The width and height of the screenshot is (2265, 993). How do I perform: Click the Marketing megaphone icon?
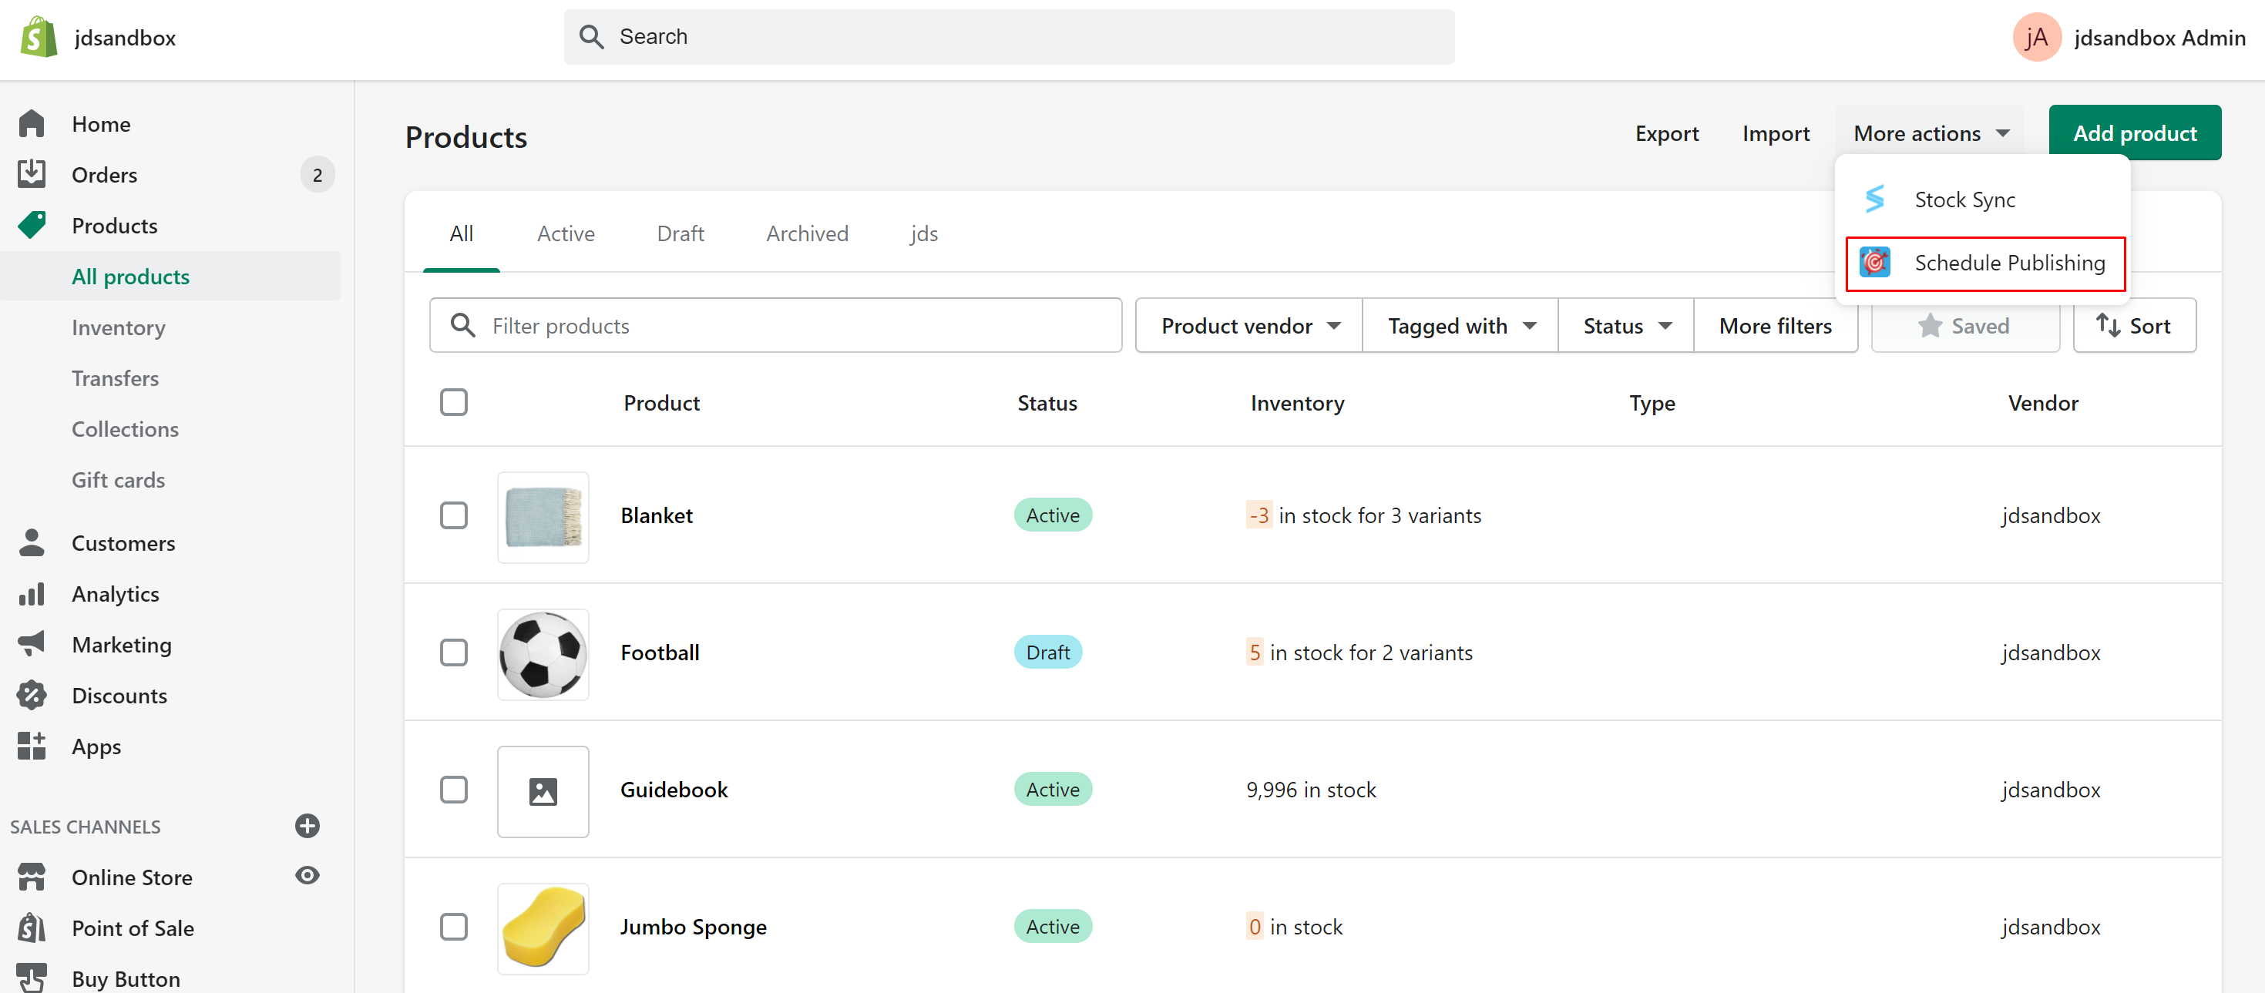(32, 644)
